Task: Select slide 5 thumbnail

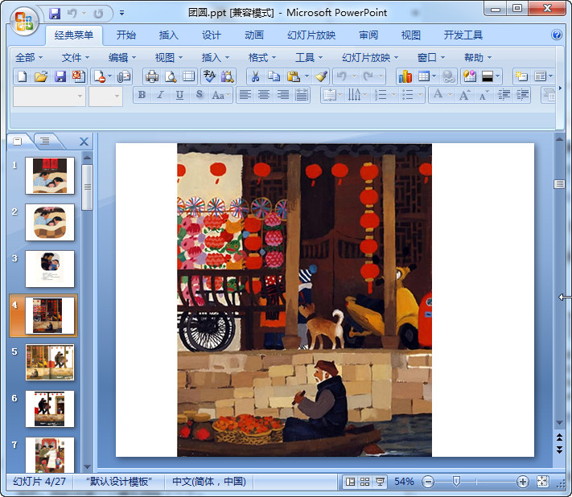Action: 50,362
